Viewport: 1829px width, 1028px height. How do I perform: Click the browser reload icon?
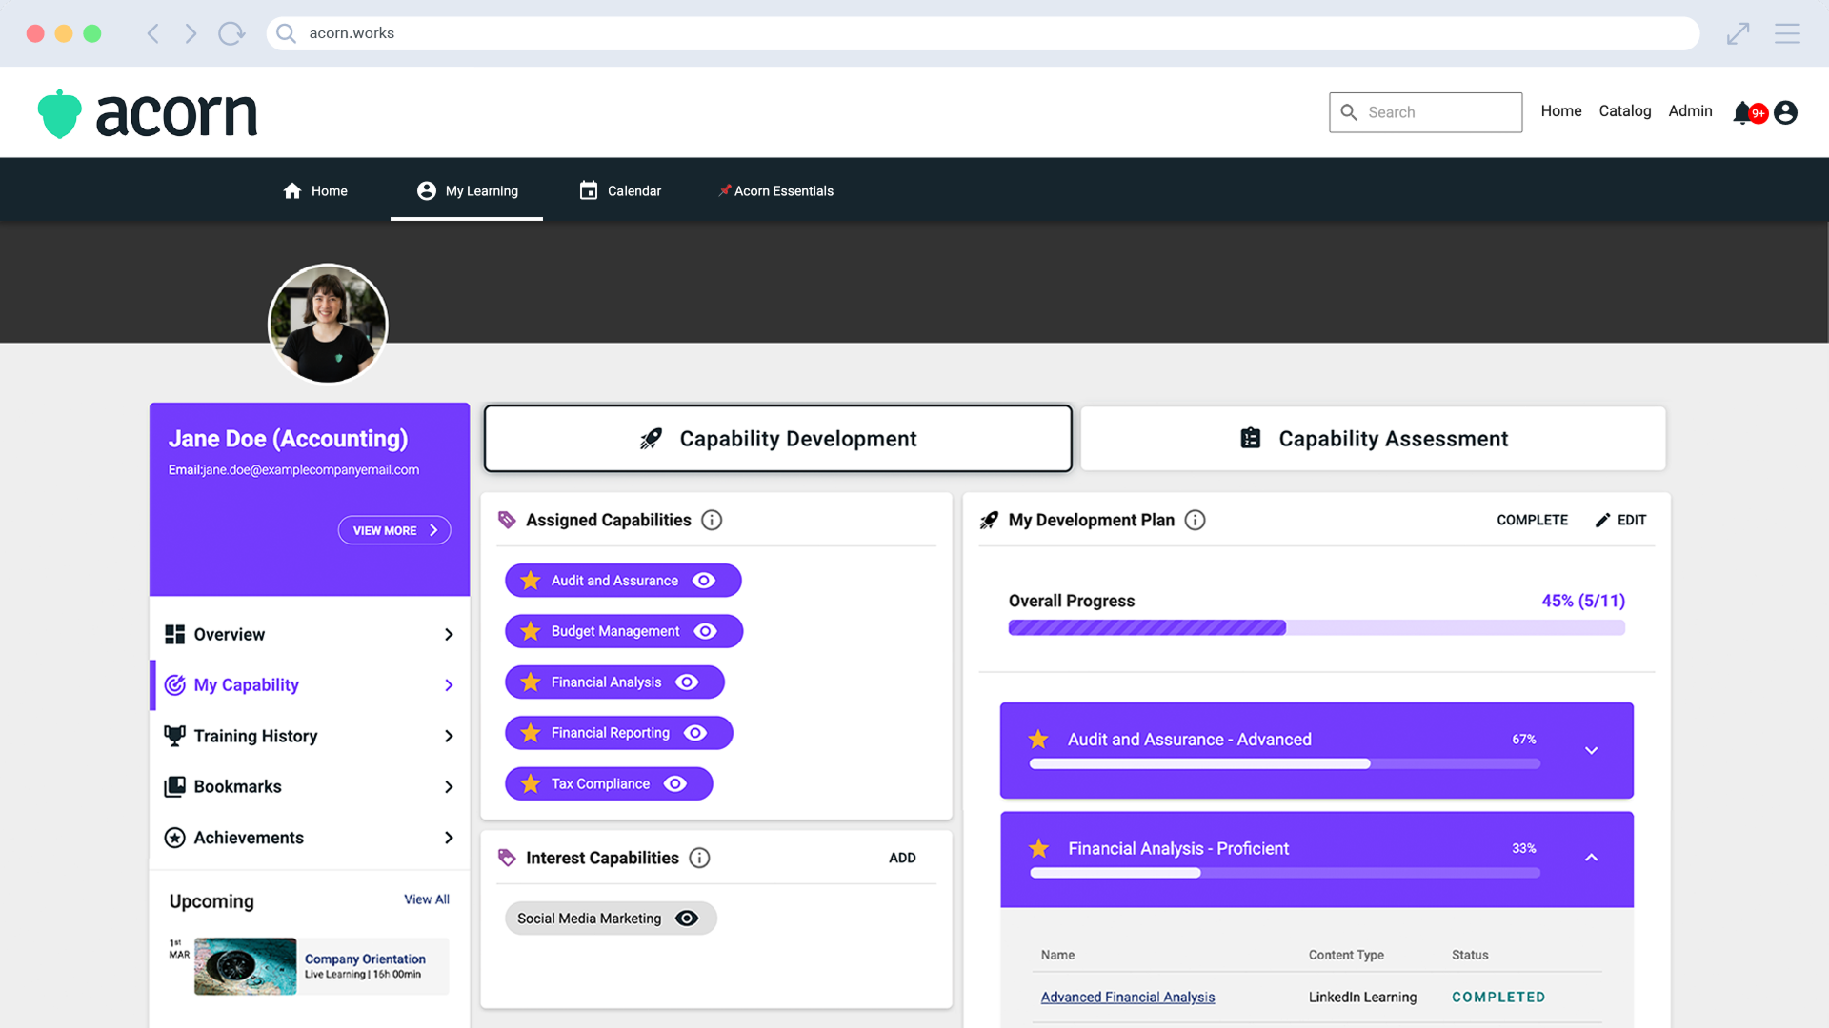click(x=231, y=33)
